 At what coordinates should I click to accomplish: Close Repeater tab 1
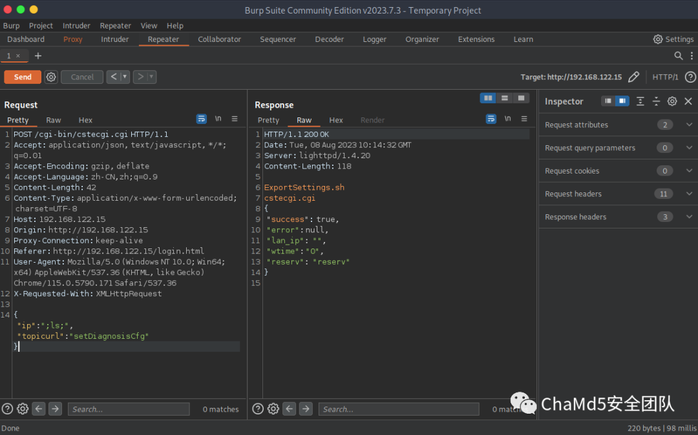[x=18, y=56]
